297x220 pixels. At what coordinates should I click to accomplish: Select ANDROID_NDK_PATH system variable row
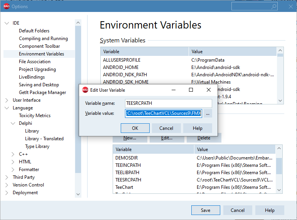click(189, 75)
